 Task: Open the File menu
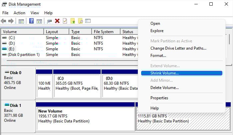click(5, 13)
